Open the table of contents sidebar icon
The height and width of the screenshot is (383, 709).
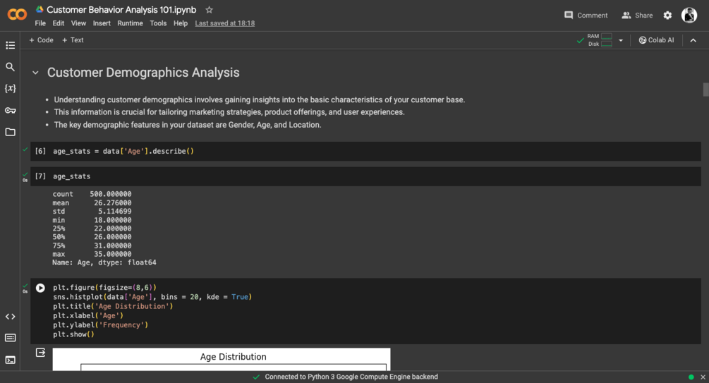pyautogui.click(x=10, y=45)
